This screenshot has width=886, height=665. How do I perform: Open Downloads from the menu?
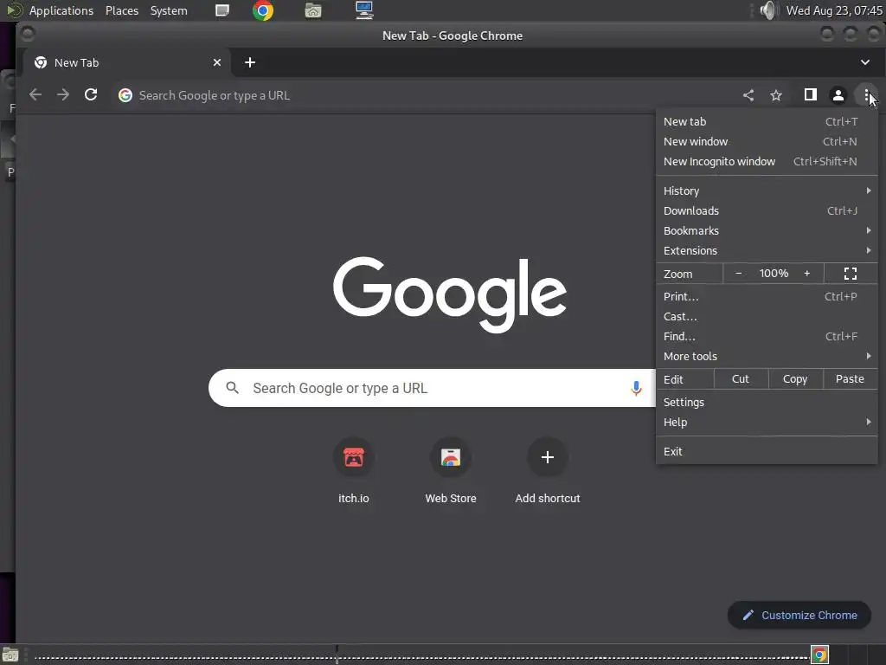click(767, 210)
